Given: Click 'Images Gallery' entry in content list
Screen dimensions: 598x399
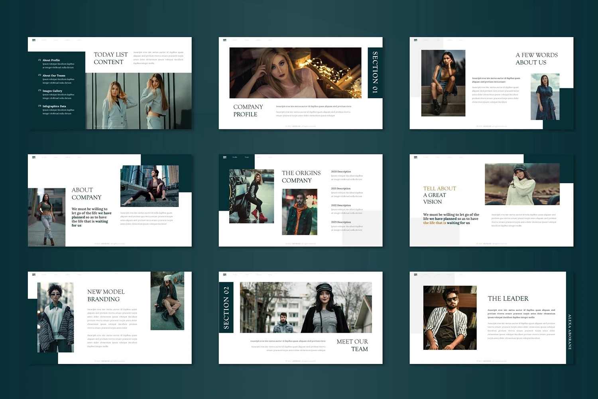Looking at the screenshot, I should (x=52, y=91).
